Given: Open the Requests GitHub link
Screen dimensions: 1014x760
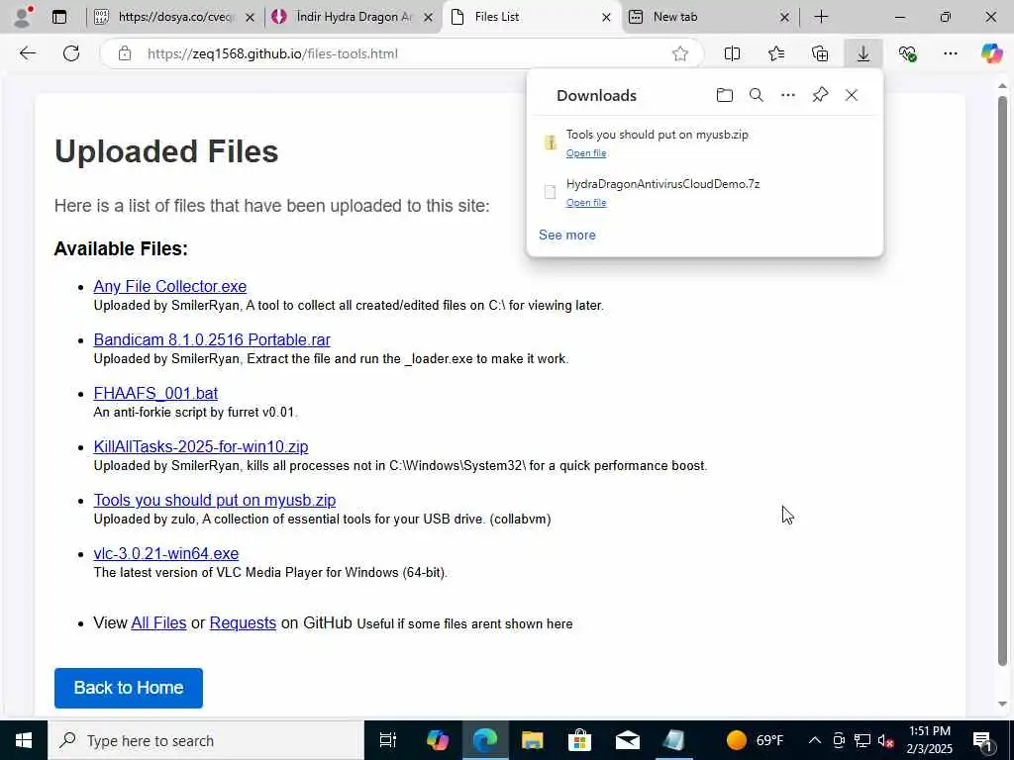Looking at the screenshot, I should click(244, 623).
